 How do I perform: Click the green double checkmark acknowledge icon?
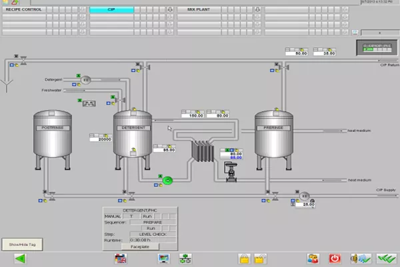pyautogui.click(x=383, y=258)
